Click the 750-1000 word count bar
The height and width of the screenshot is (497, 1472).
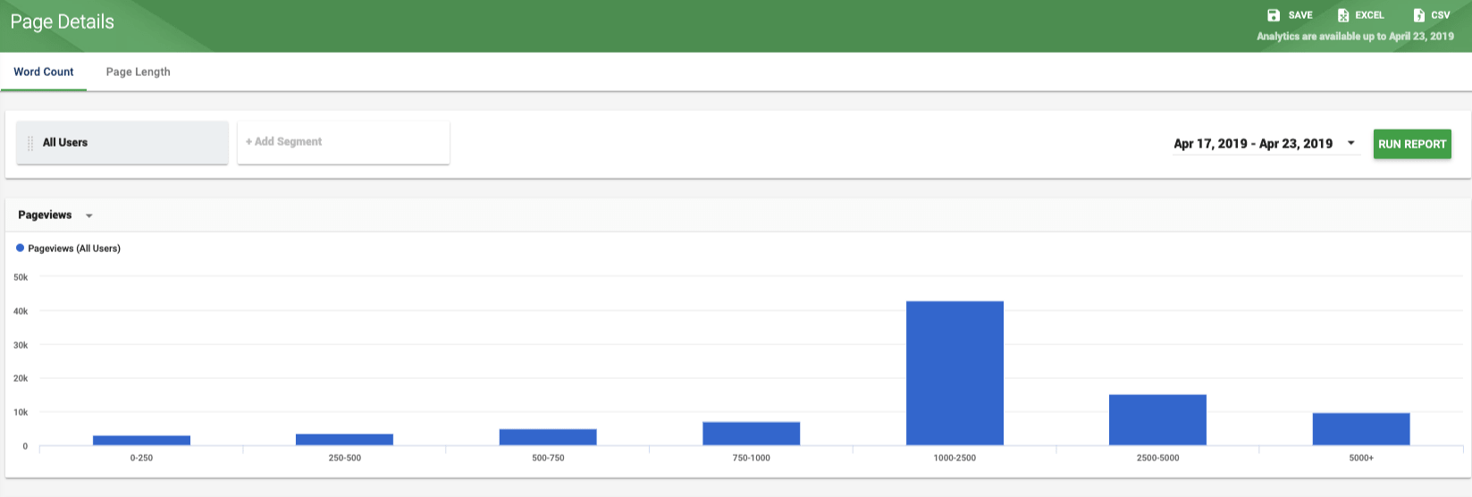coord(751,434)
